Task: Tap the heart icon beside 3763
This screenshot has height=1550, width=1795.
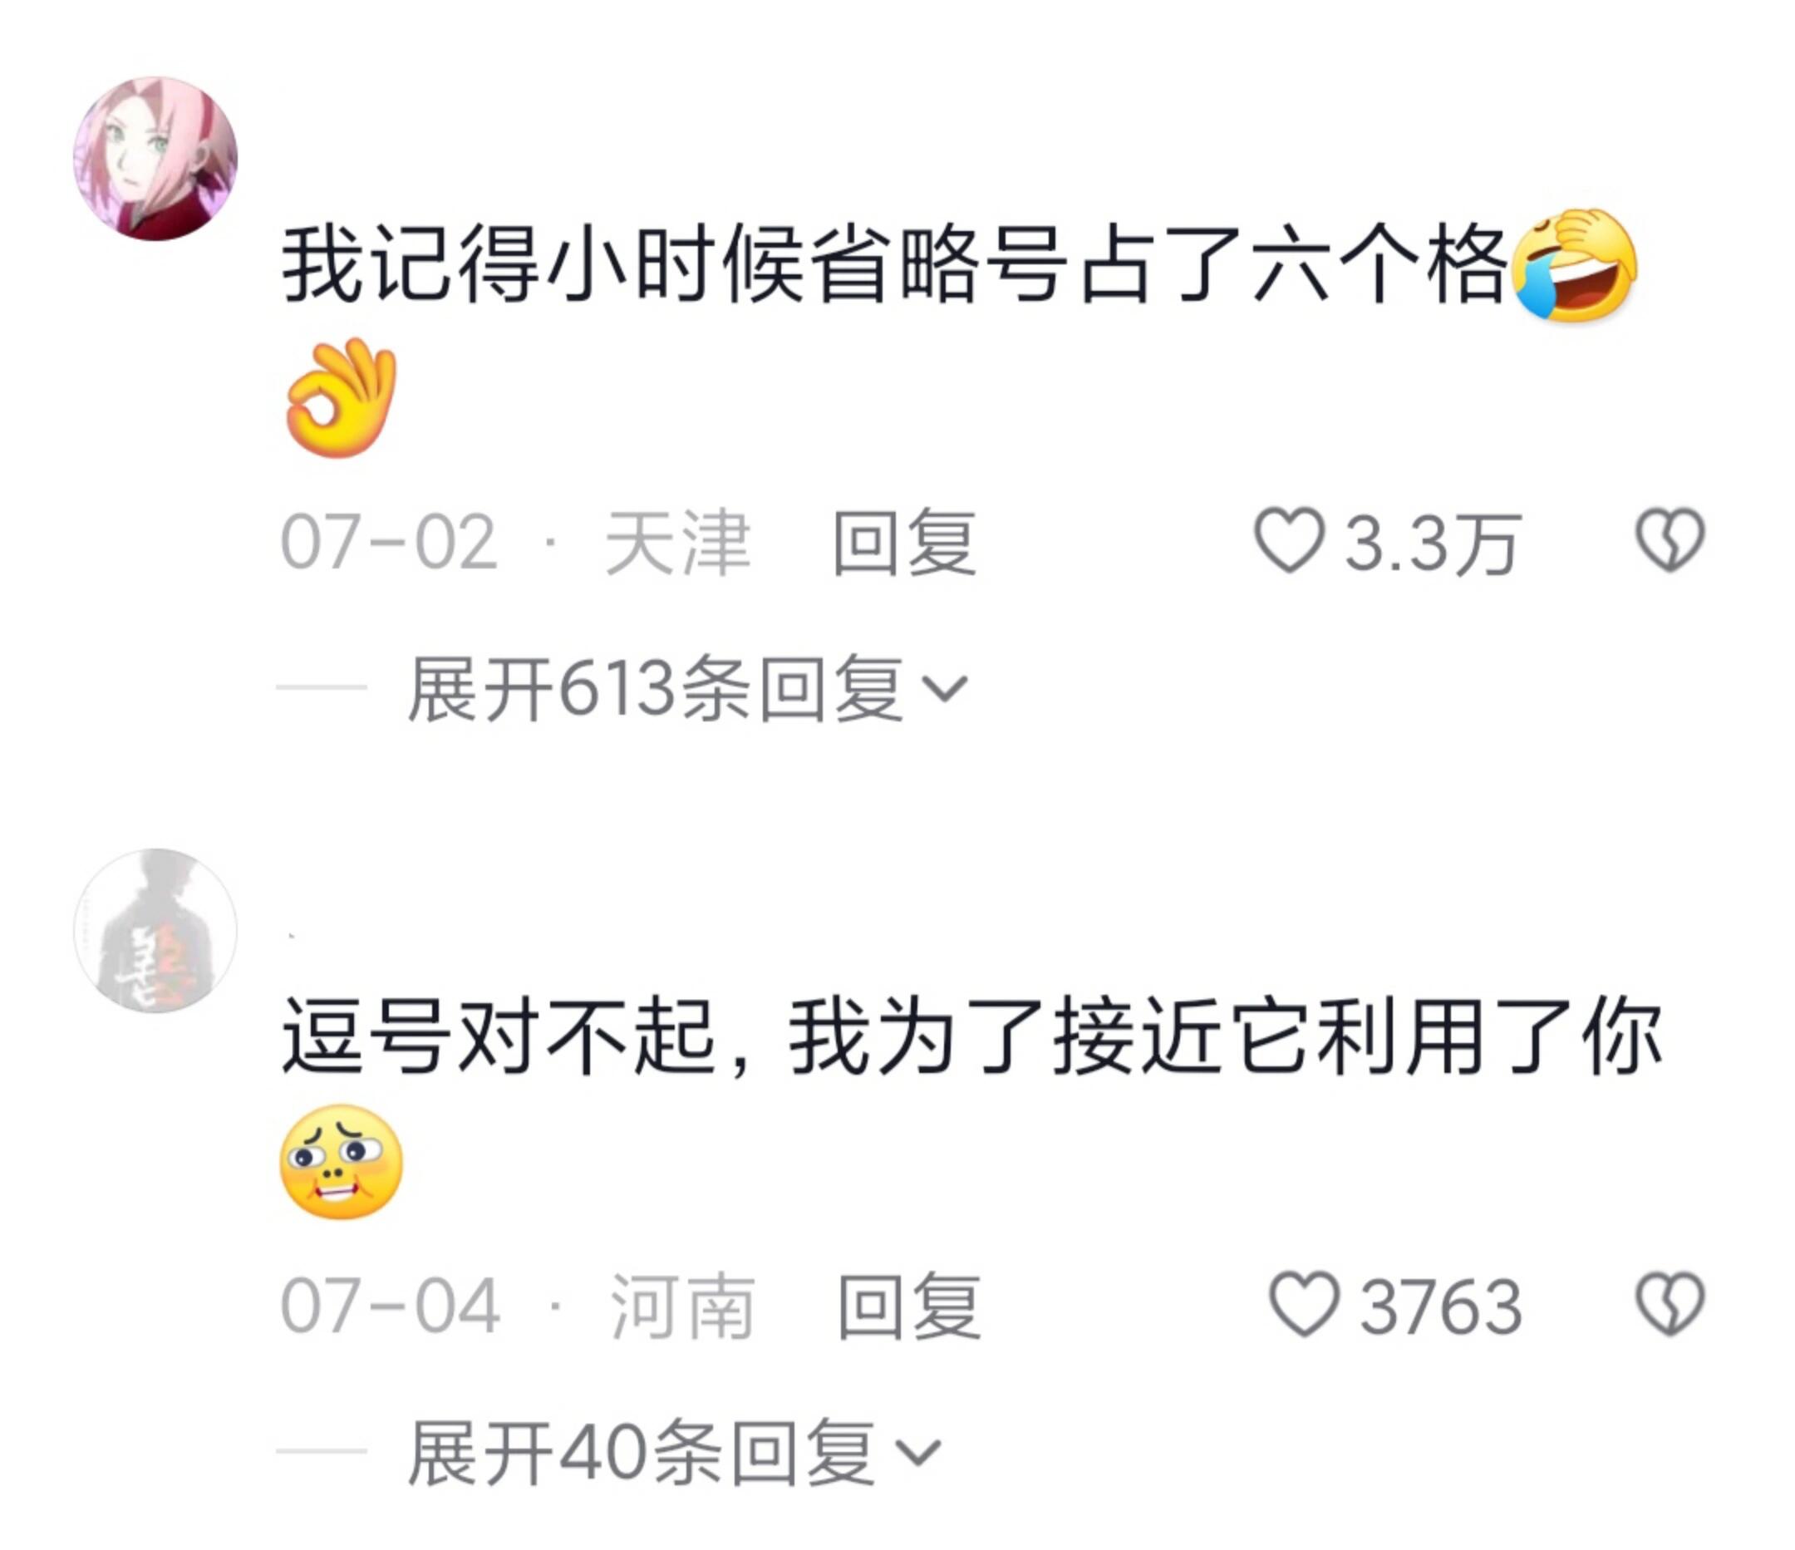Action: tap(1304, 1304)
